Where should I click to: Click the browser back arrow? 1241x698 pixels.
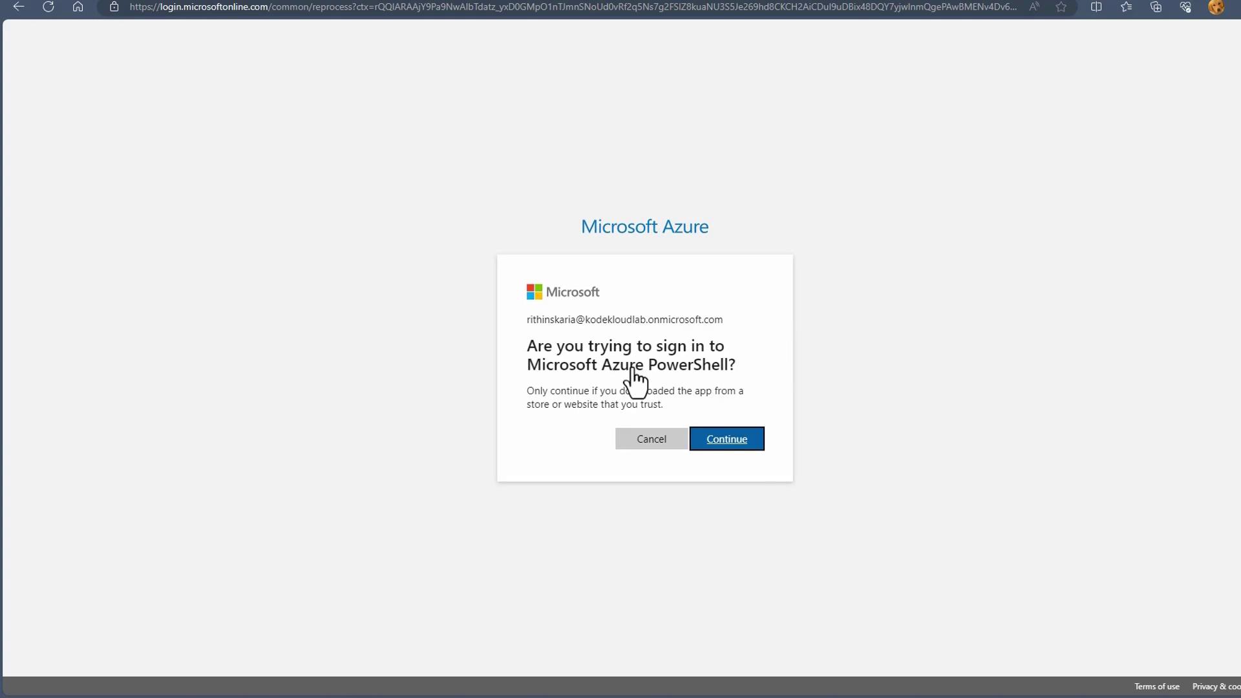19,7
